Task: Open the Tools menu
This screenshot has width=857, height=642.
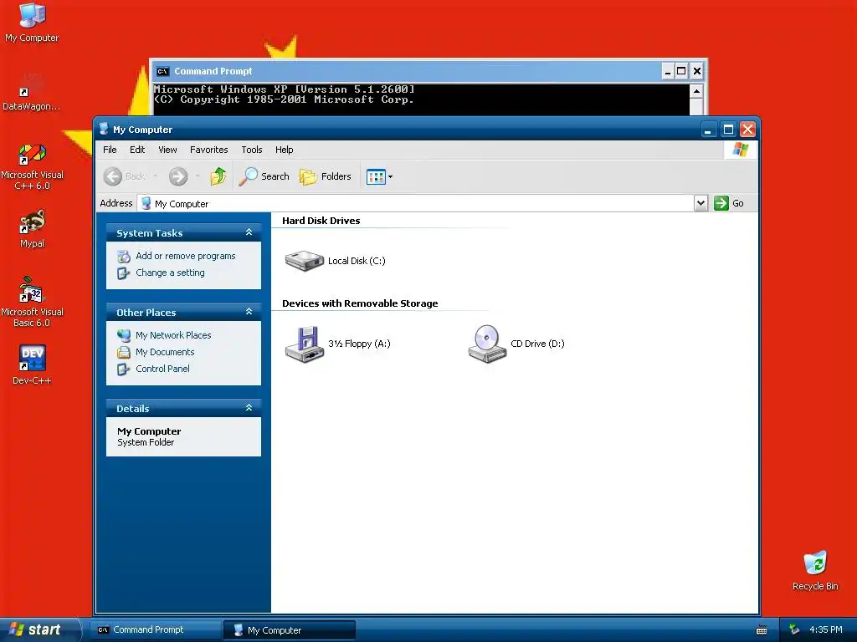Action: 252,150
